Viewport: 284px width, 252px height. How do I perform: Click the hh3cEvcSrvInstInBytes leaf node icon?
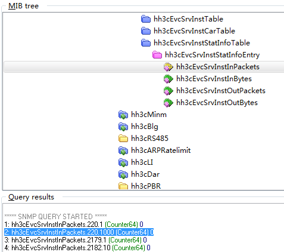168,79
